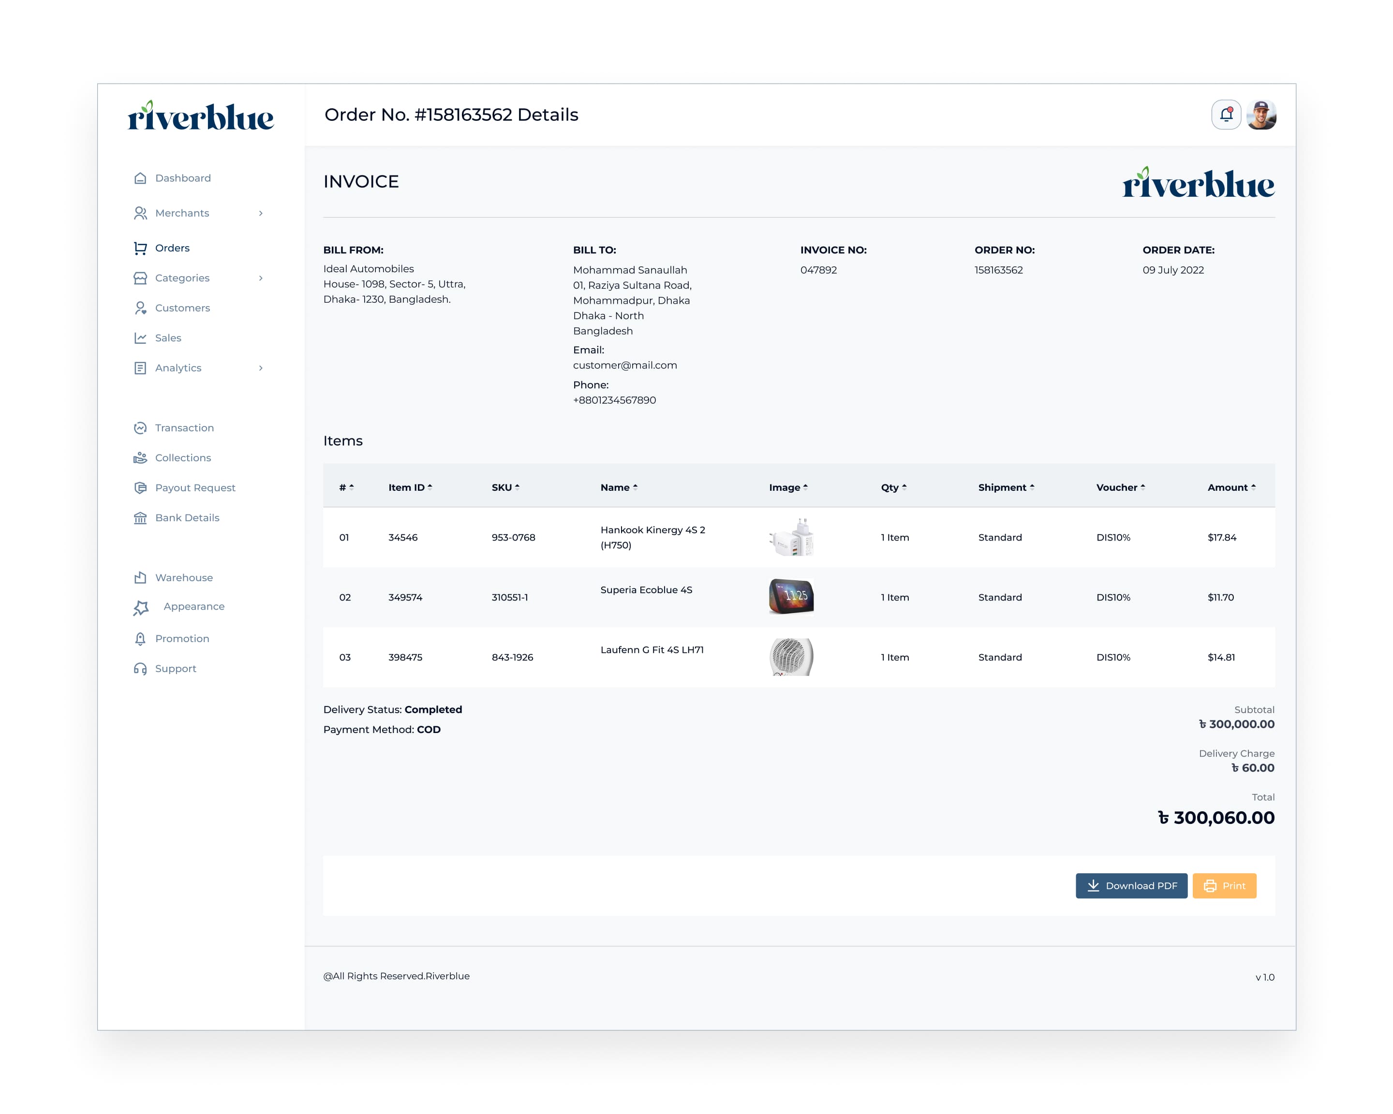The image size is (1393, 1114).
Task: Click the Warehouse sidebar icon
Action: pyautogui.click(x=140, y=577)
